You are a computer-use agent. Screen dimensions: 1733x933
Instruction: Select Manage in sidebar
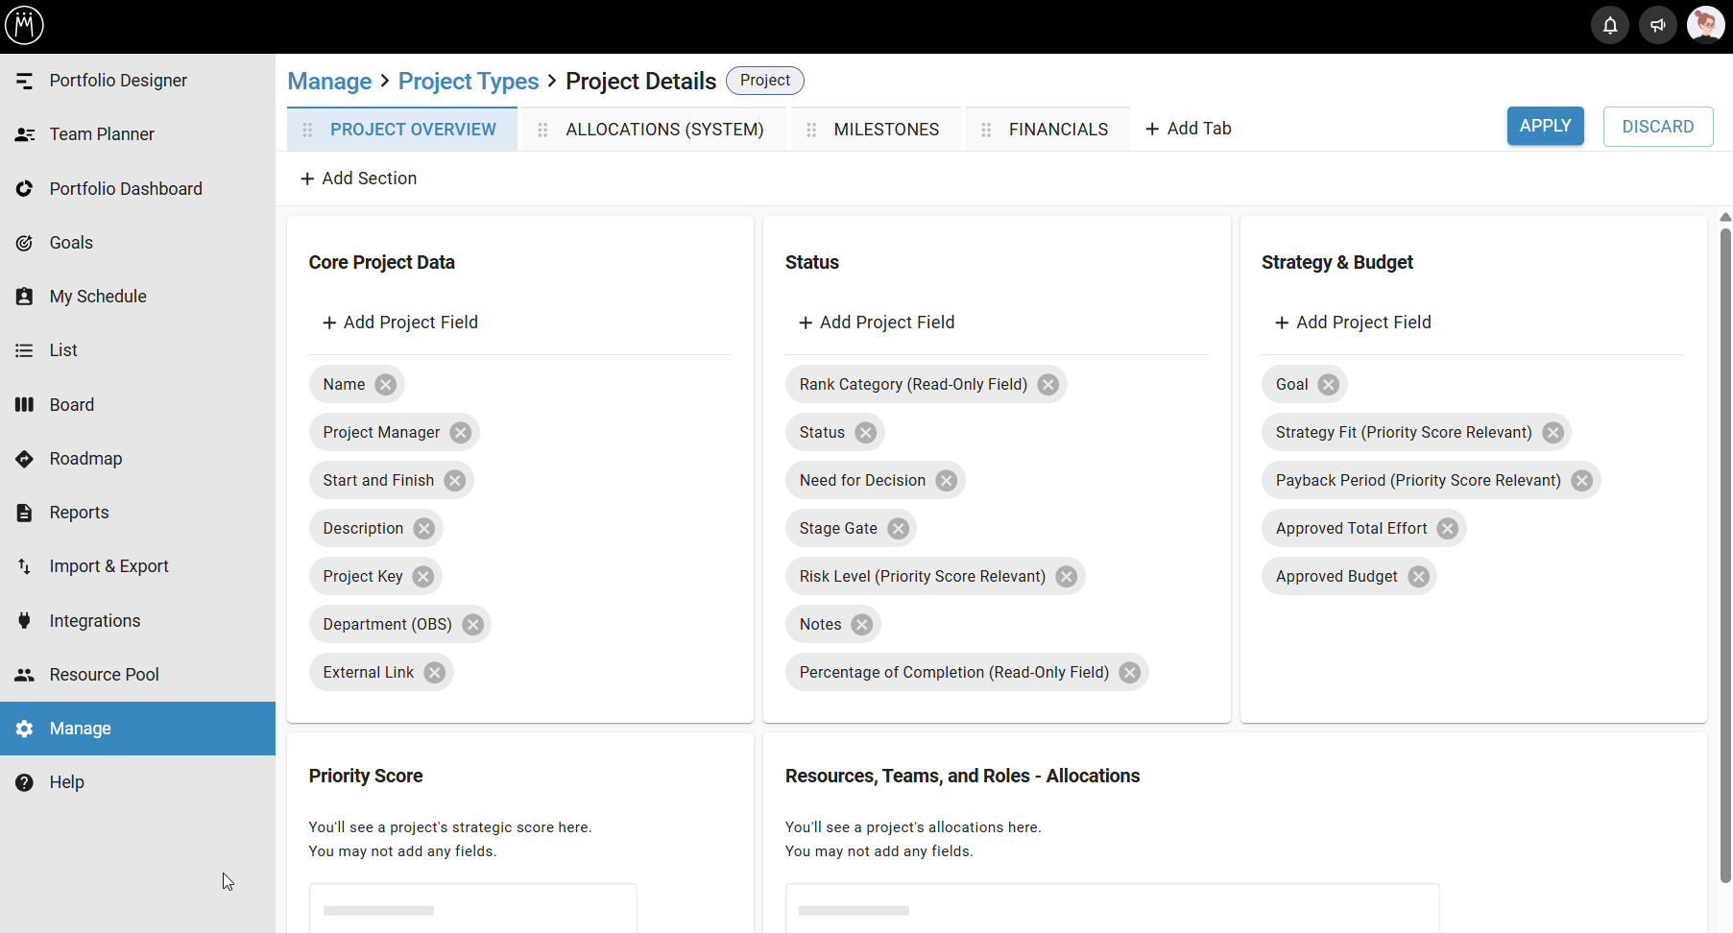[x=137, y=729]
